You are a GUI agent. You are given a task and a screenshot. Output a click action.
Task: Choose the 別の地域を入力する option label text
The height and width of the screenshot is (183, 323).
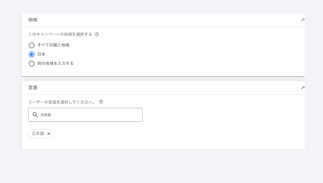click(55, 63)
